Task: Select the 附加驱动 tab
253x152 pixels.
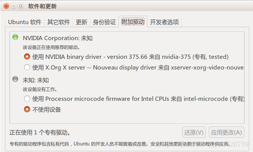Action: [x=133, y=22]
